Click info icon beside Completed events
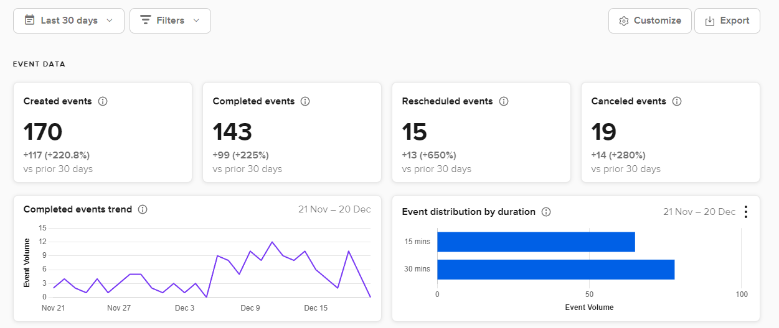 click(x=305, y=101)
